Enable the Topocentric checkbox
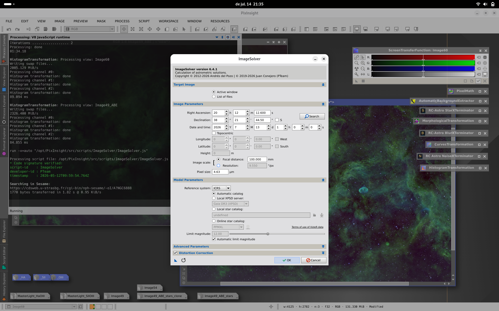499x311 pixels. [214, 133]
